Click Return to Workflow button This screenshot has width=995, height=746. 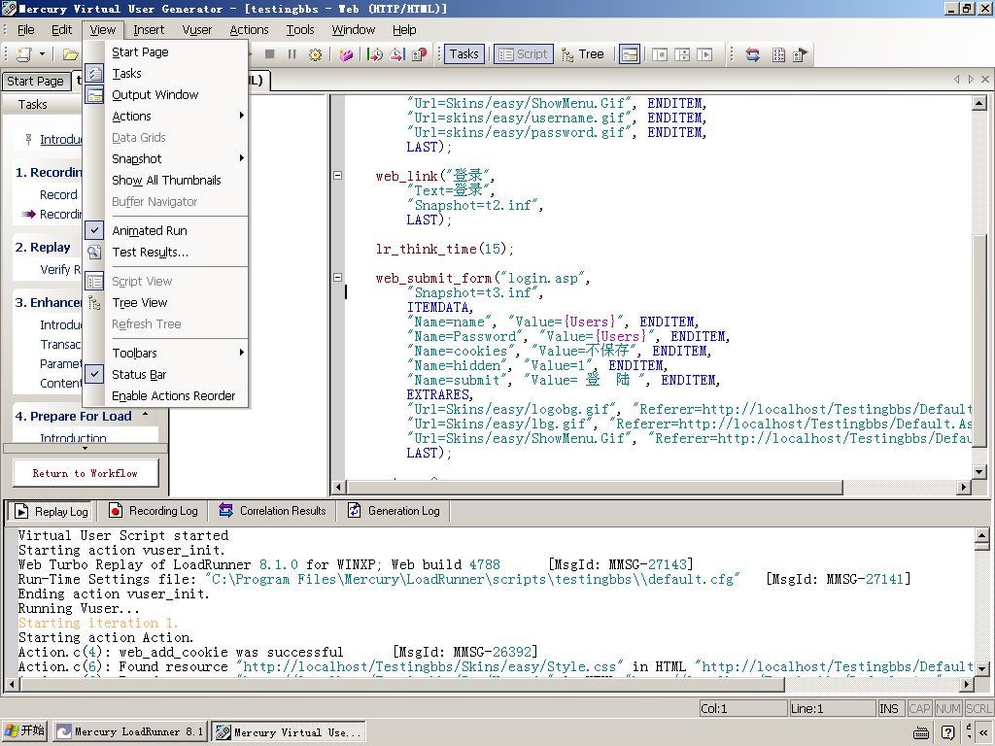point(86,473)
